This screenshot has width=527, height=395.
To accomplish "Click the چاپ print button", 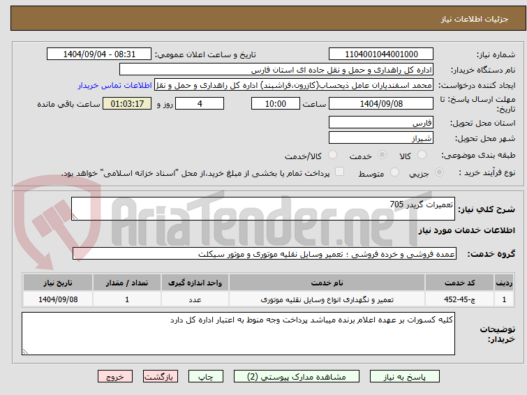I will point(206,377).
